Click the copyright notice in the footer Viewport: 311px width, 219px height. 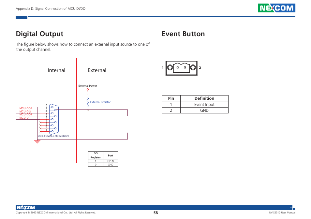point(56,213)
